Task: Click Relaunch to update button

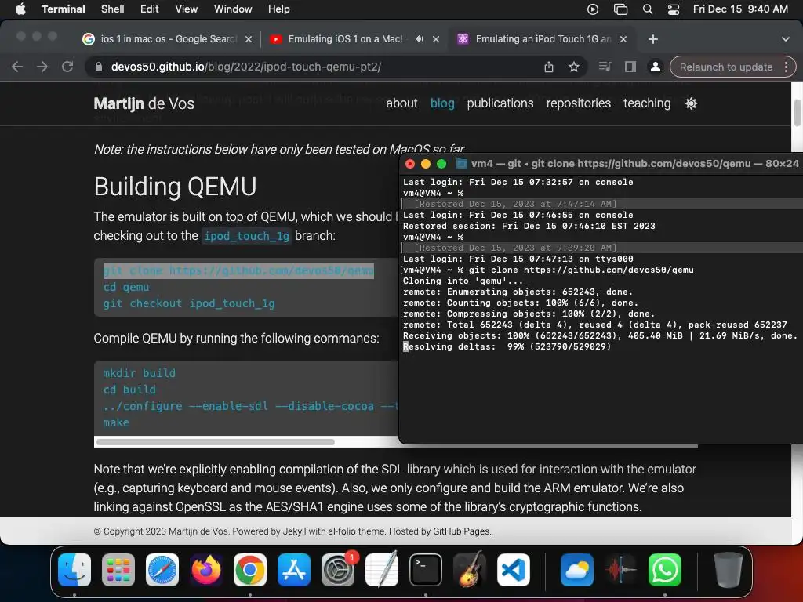Action: (725, 67)
